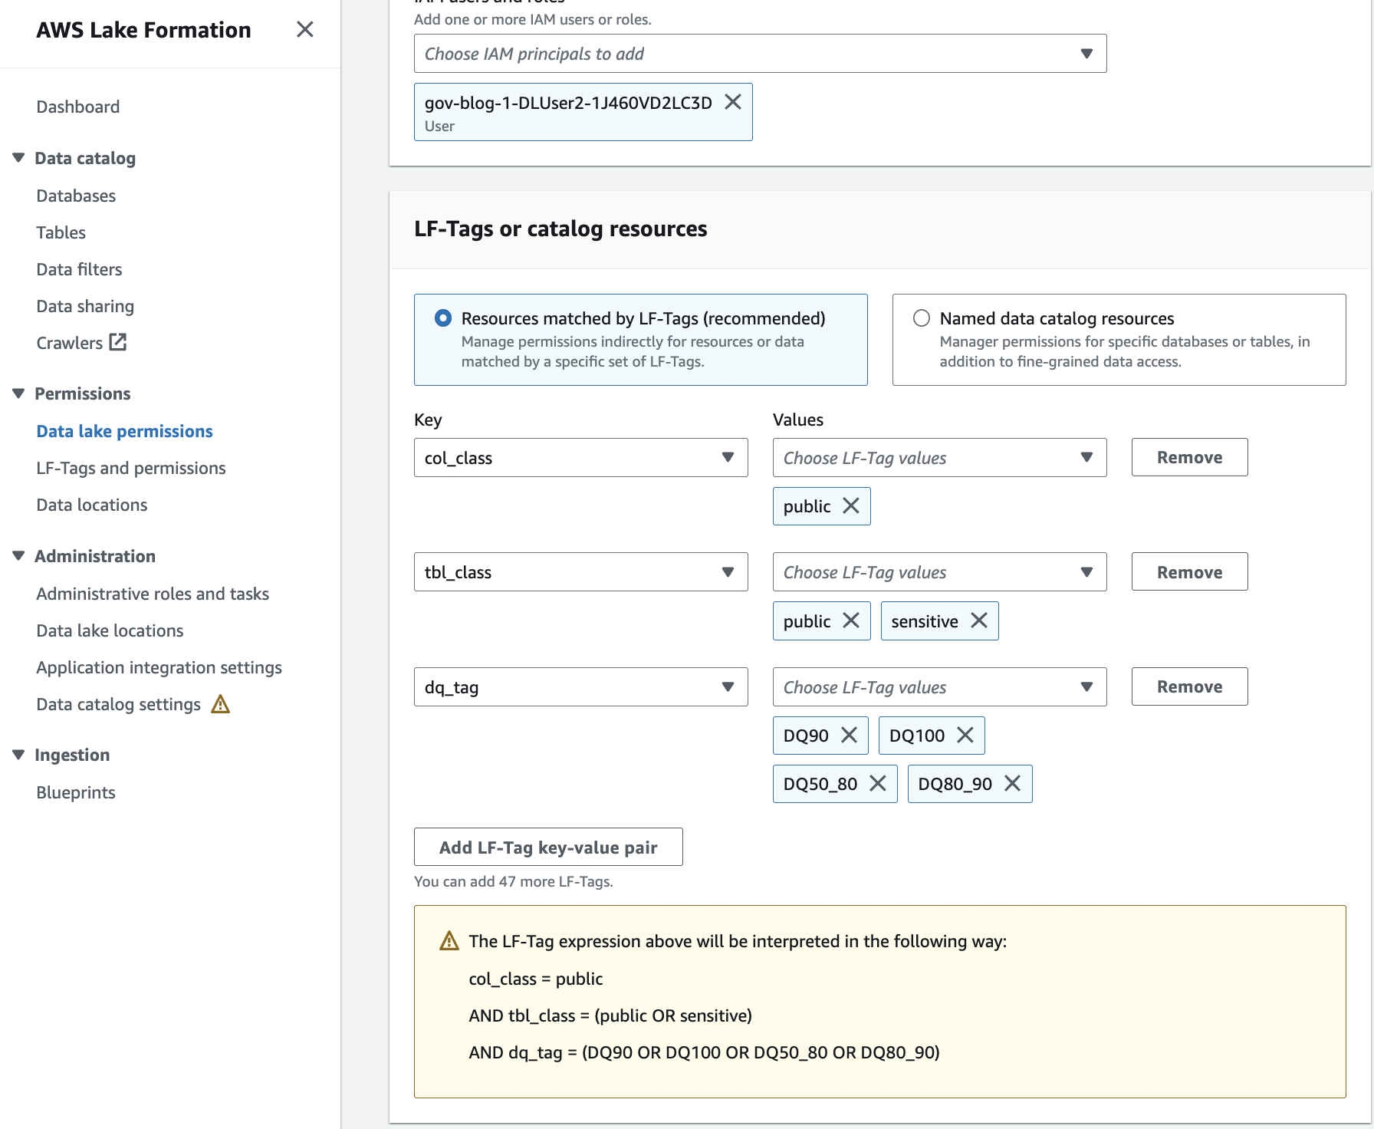The height and width of the screenshot is (1129, 1374).
Task: Remove the DQ50_80 value chip
Action: pyautogui.click(x=878, y=784)
